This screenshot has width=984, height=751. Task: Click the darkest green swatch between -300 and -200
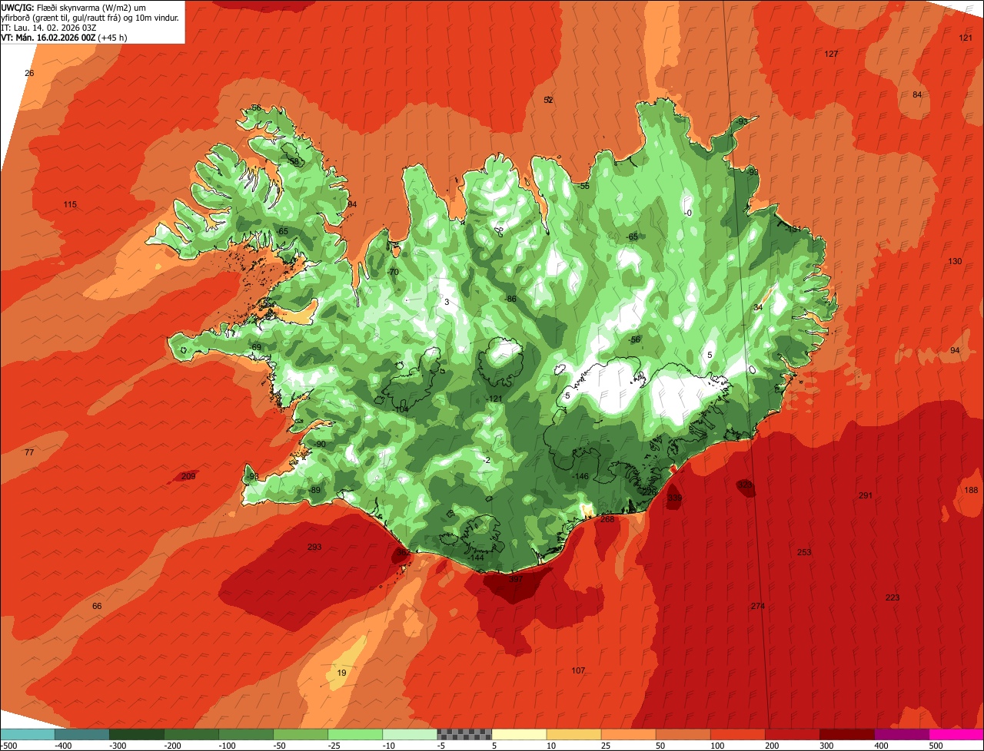pyautogui.click(x=136, y=734)
